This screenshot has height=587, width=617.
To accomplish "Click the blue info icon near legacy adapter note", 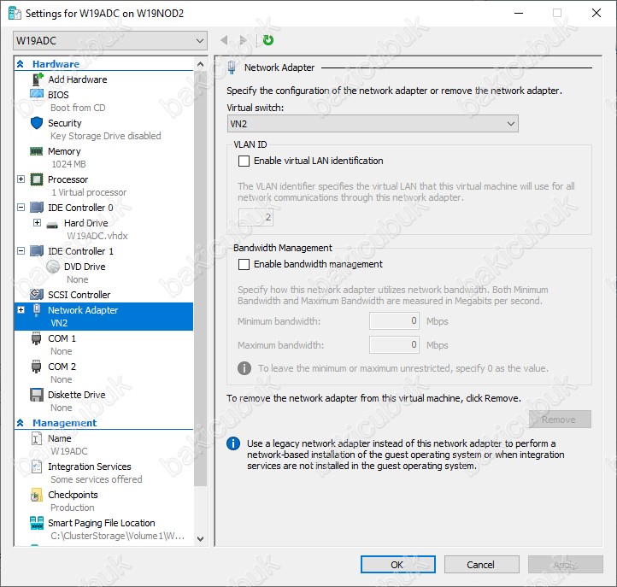I will 233,443.
